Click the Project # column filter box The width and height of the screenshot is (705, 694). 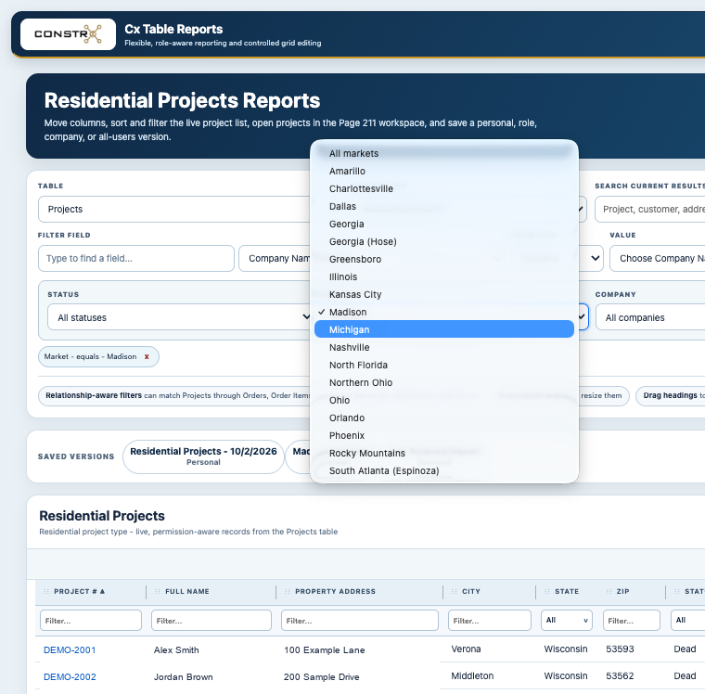click(x=91, y=620)
